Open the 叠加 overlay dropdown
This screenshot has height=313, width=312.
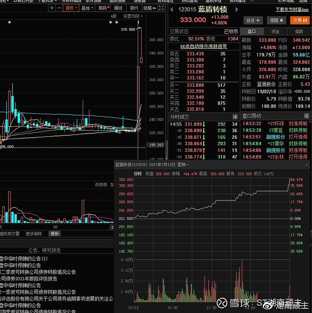(87, 8)
